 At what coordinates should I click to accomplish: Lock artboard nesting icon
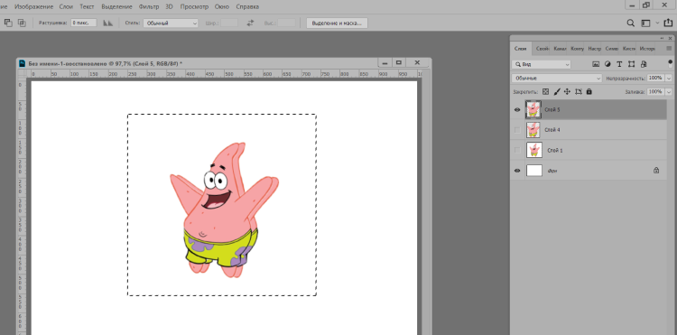click(x=579, y=91)
